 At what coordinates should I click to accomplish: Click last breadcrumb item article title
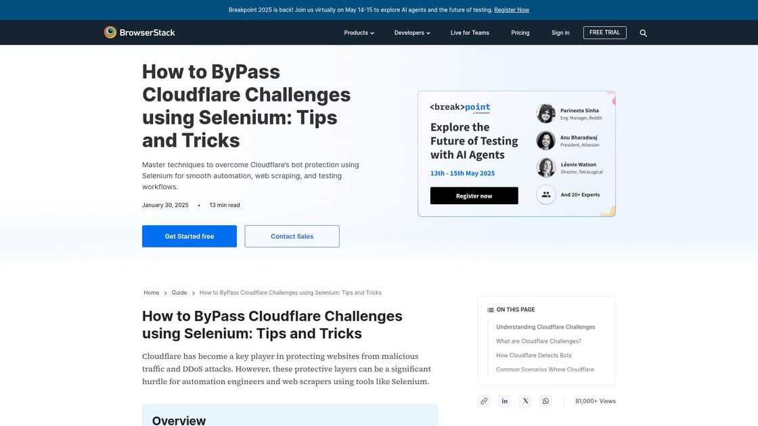tap(290, 293)
